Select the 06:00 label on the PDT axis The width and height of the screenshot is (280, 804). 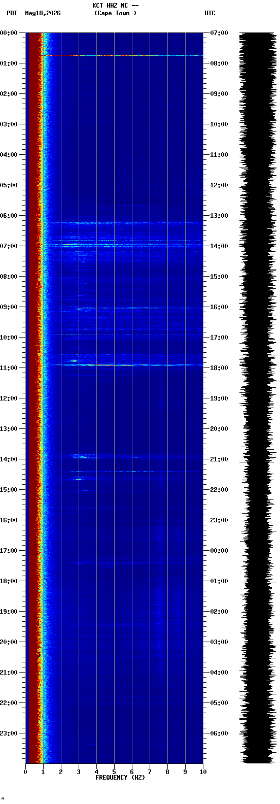tap(9, 216)
